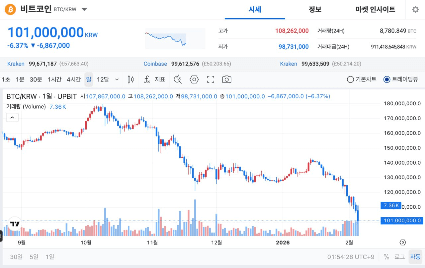425x268 pixels.
Task: Collapse the chart legend with the chevron
Action: pyautogui.click(x=12, y=117)
